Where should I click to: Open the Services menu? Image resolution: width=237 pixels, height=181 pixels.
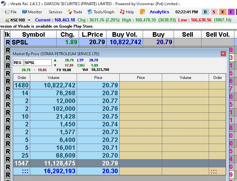(56, 12)
